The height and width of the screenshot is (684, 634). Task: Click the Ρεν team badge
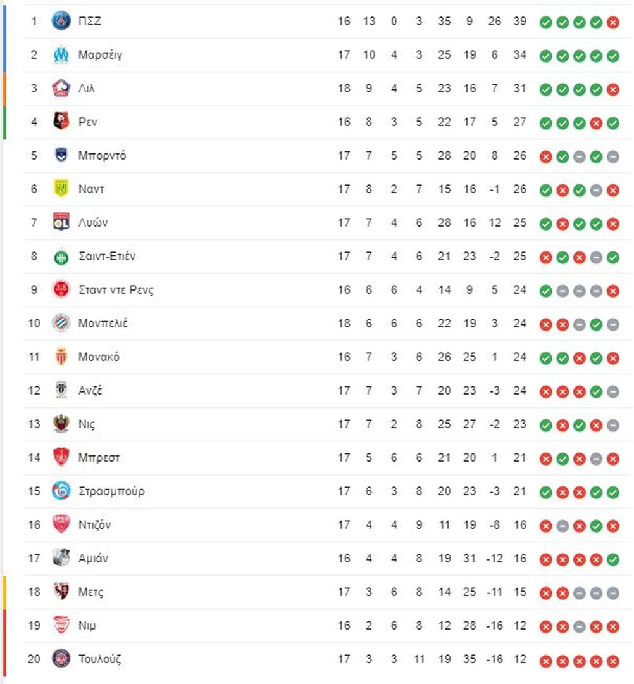click(x=61, y=122)
